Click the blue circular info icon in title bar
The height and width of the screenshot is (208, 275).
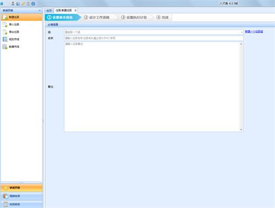[x=33, y=3]
